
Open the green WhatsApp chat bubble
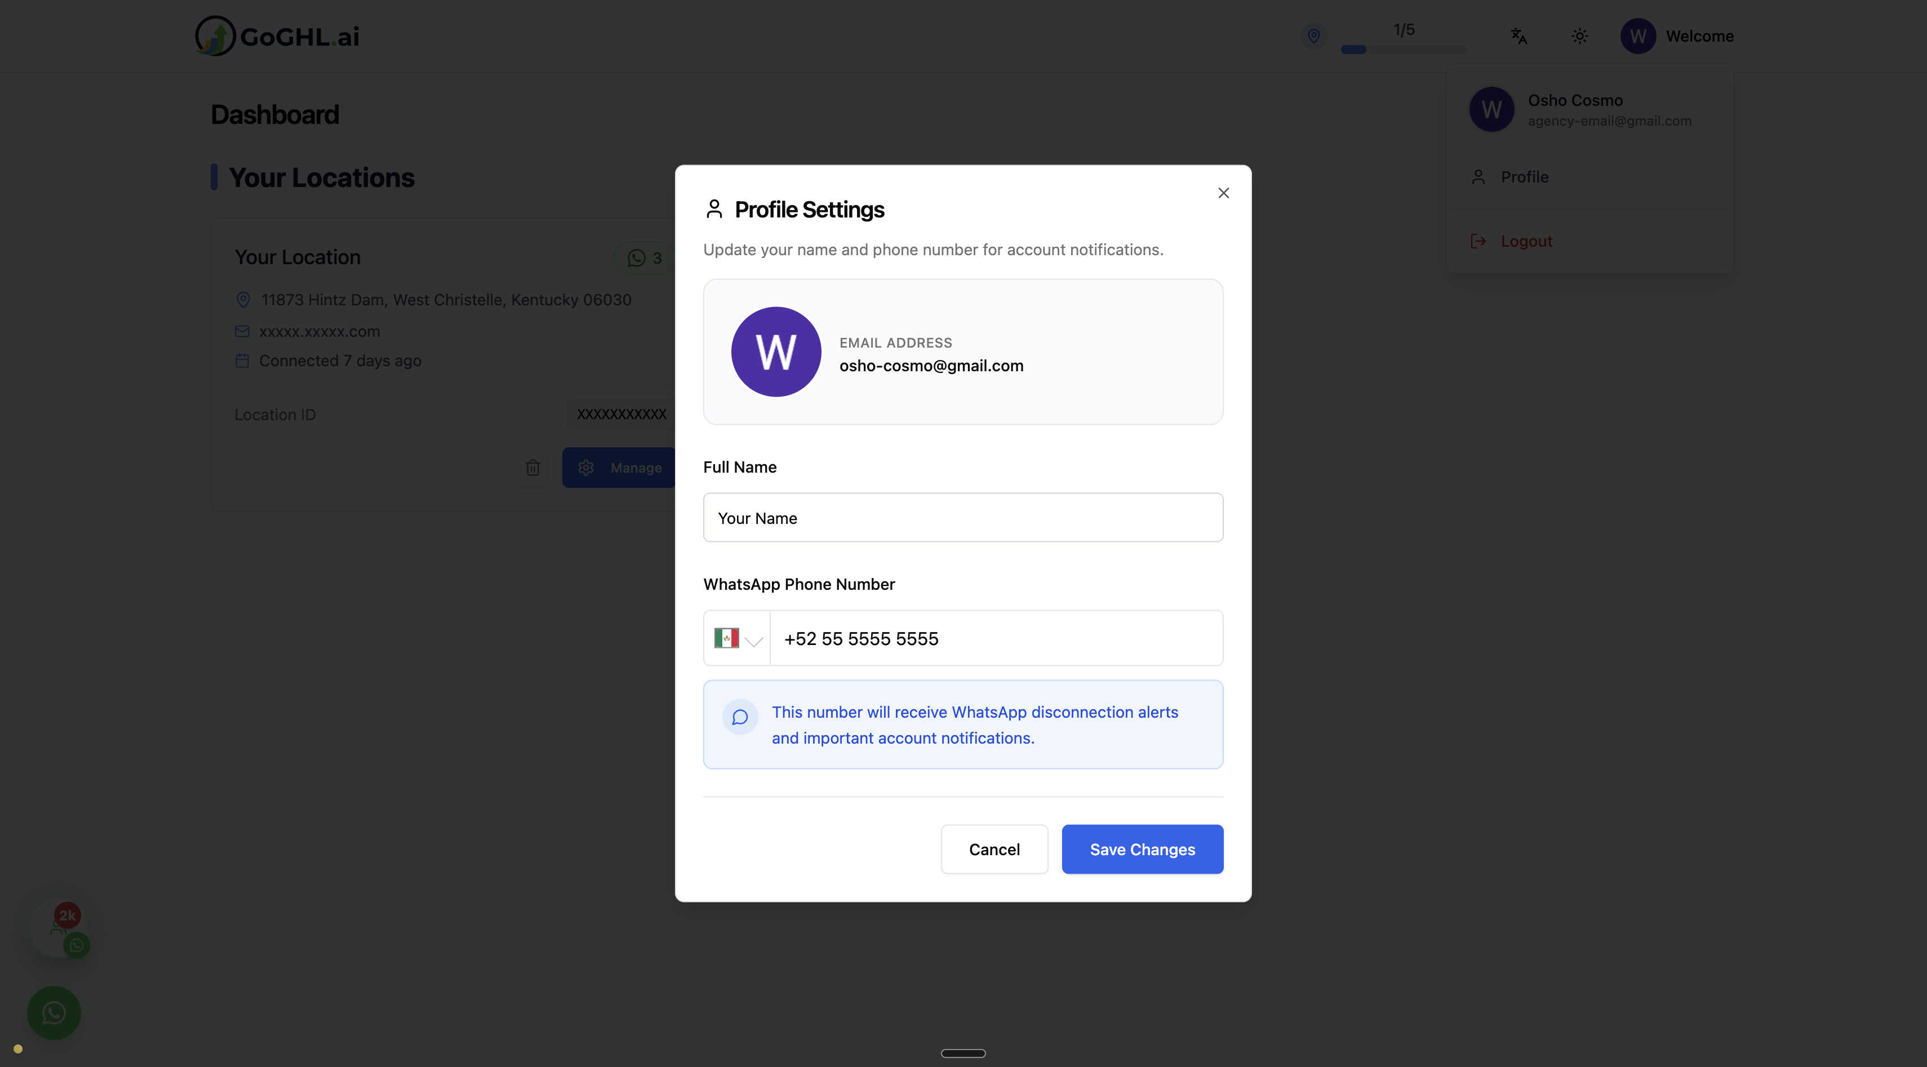[54, 1012]
